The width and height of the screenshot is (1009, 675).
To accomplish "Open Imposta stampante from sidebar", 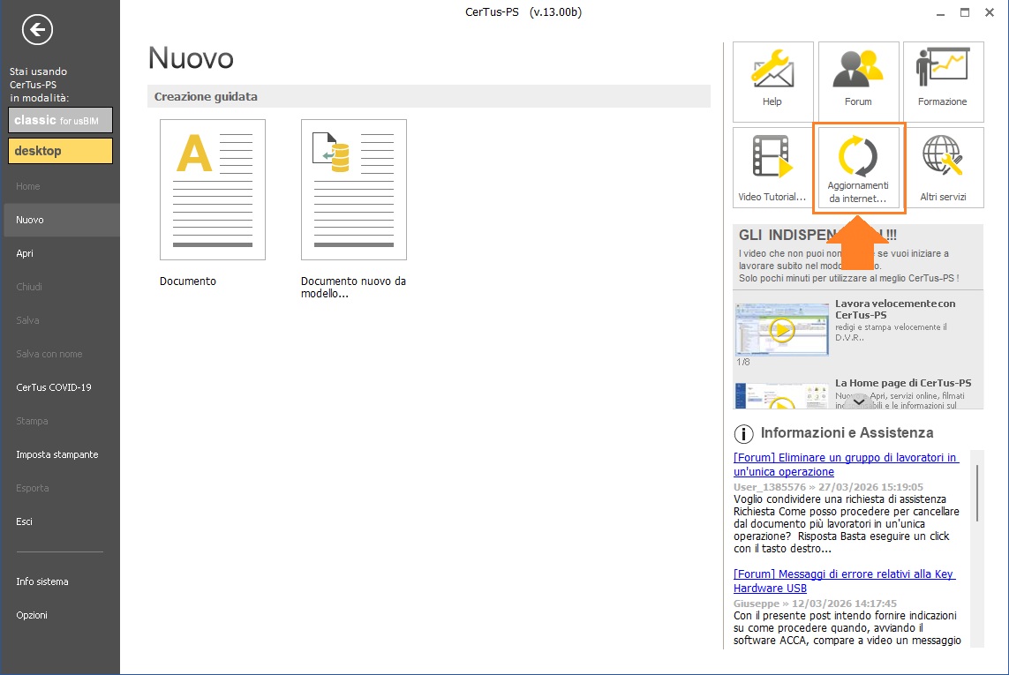I will tap(56, 454).
